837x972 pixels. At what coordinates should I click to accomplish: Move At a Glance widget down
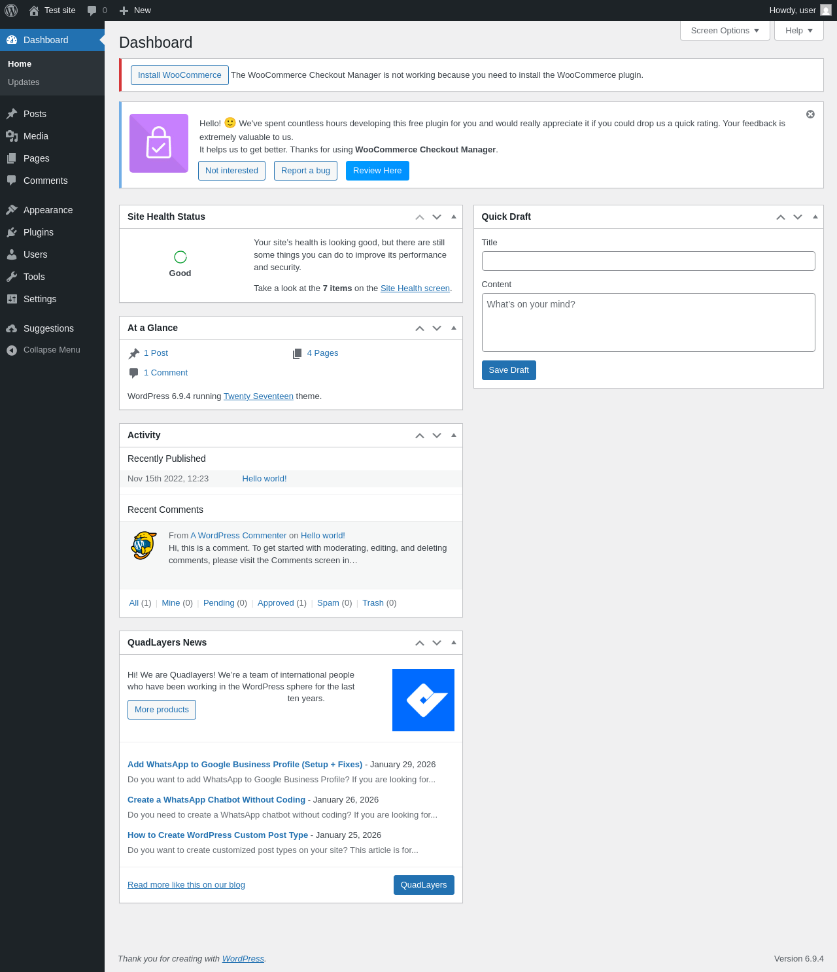437,328
